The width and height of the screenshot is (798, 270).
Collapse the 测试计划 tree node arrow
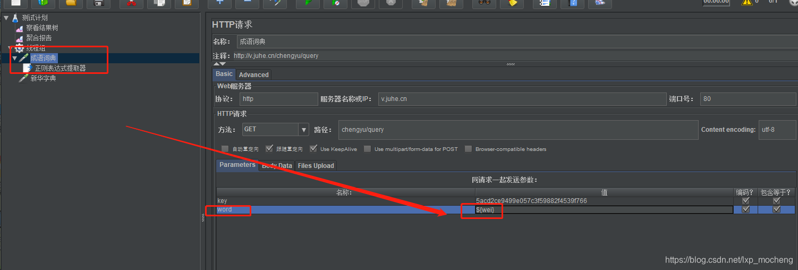[x=6, y=18]
